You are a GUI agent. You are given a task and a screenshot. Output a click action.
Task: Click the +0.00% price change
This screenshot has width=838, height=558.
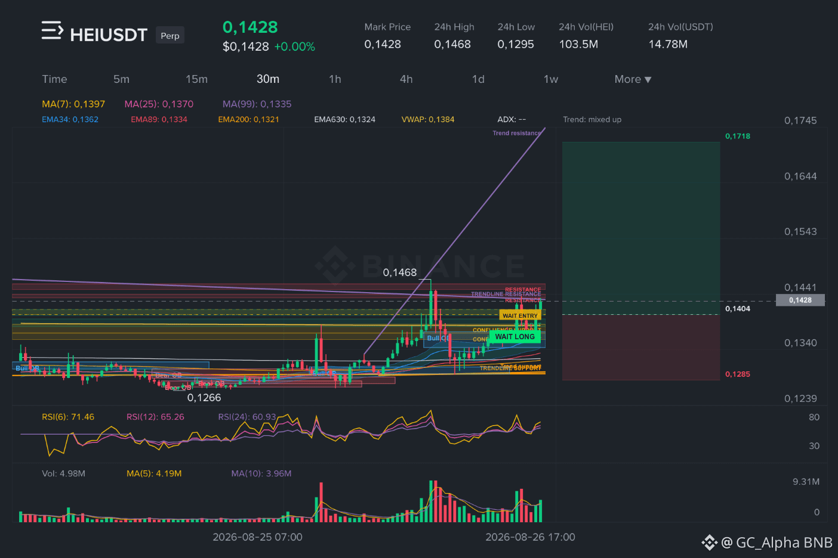click(x=294, y=46)
